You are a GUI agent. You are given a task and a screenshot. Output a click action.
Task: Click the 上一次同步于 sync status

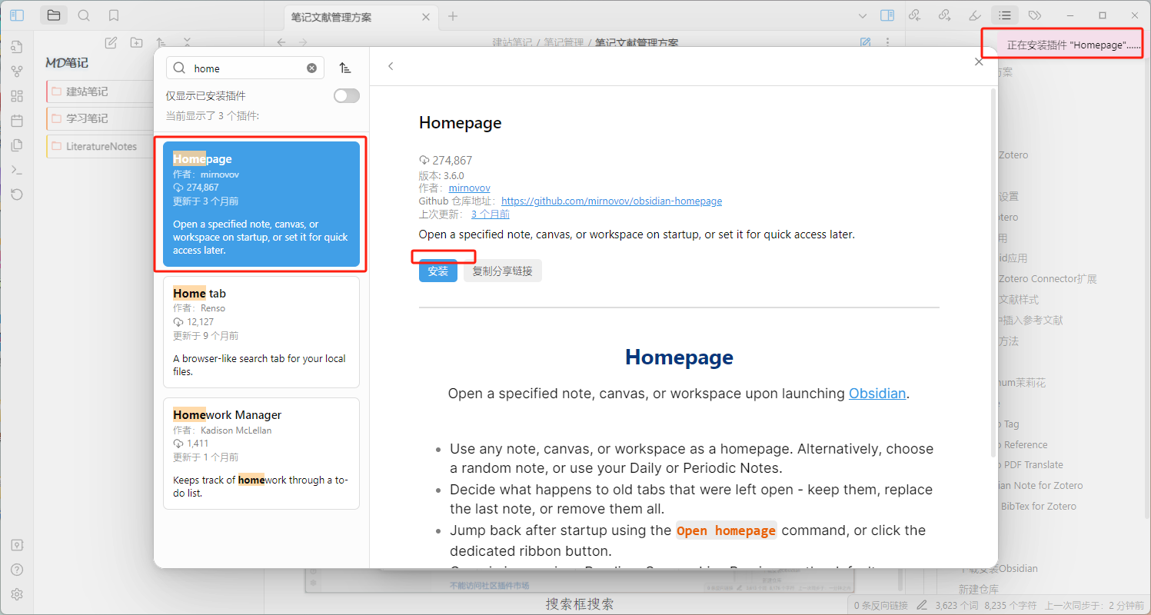1094,605
